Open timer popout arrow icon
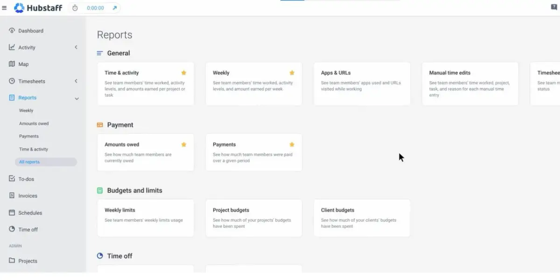 (115, 8)
